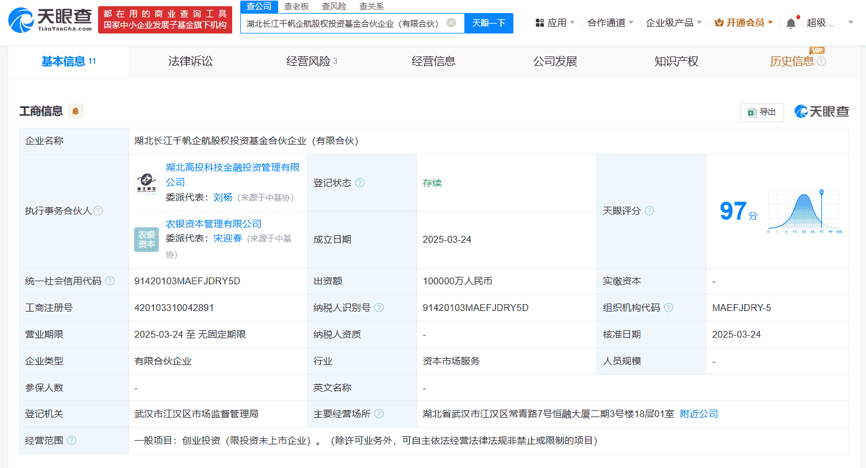Switch to the 法律诉讼 tab
The width and height of the screenshot is (866, 468).
coord(190,61)
